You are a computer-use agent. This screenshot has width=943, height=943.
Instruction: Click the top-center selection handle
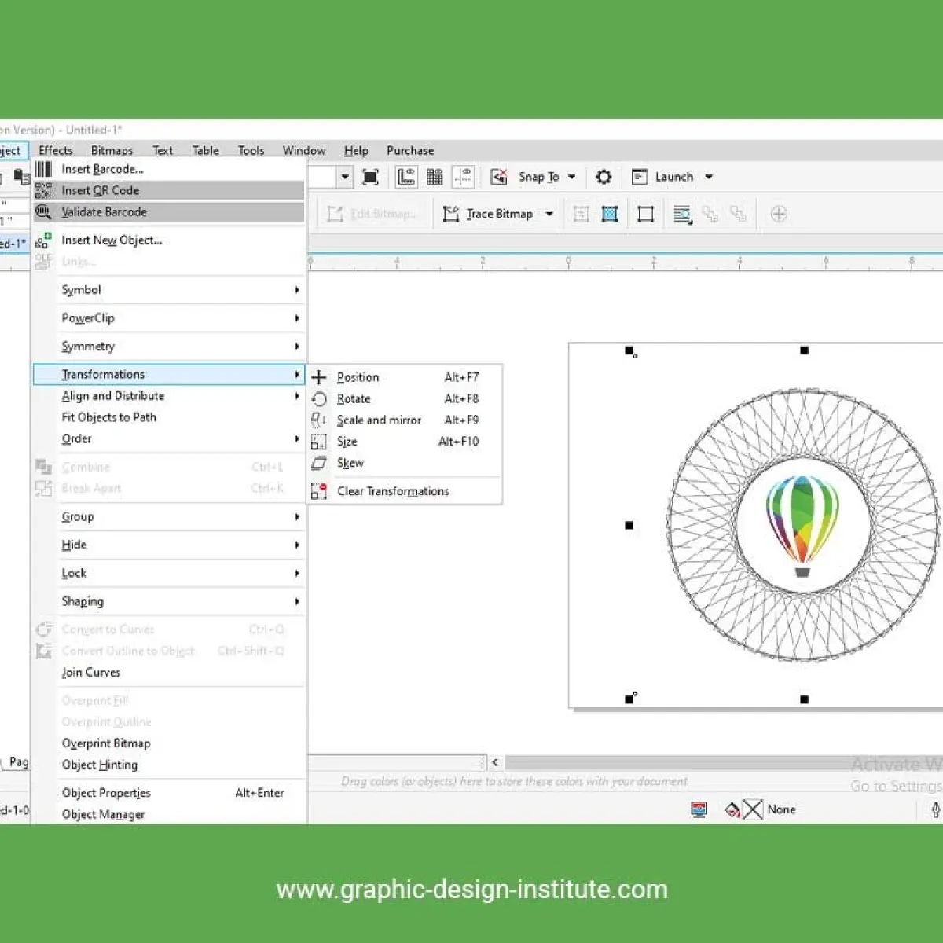pyautogui.click(x=804, y=350)
